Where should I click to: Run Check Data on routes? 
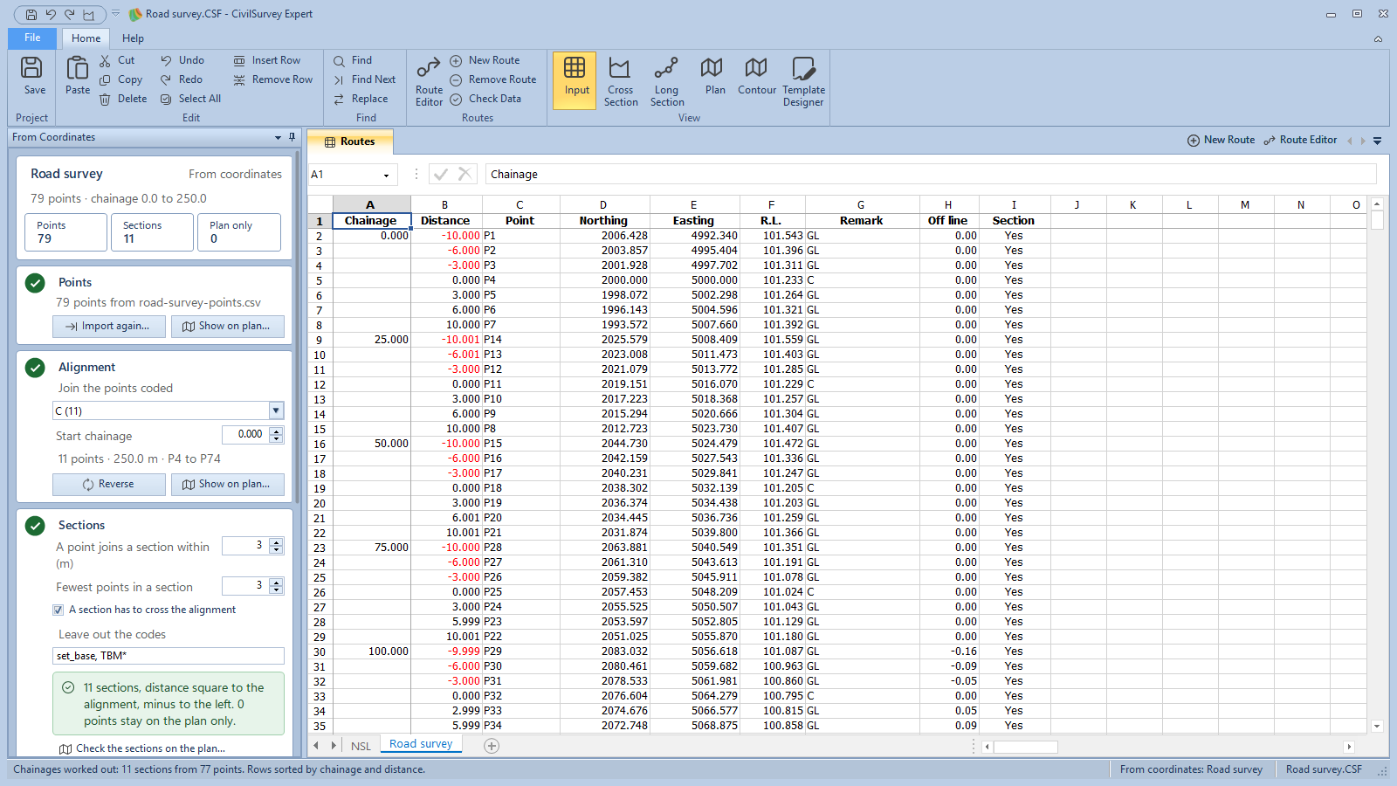485,99
